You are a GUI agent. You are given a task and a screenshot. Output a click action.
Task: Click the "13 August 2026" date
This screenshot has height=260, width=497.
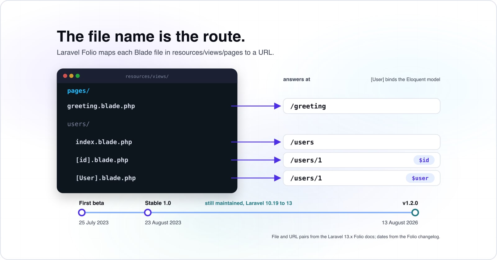400,223
